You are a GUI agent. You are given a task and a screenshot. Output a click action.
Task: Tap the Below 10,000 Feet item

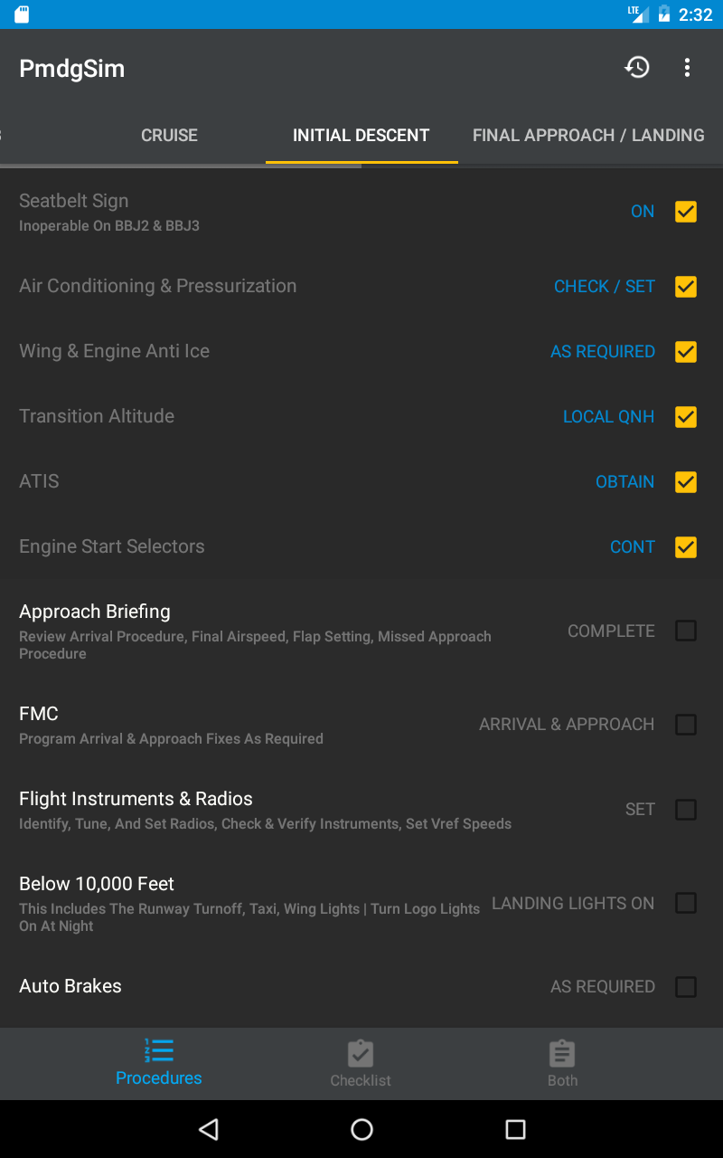(x=97, y=885)
